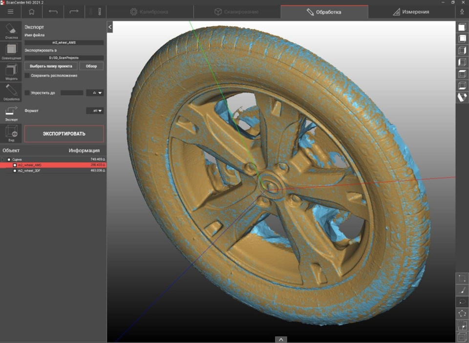Click the ЭКСПОРТИРОВАТЬ button
469x343 pixels.
[64, 134]
